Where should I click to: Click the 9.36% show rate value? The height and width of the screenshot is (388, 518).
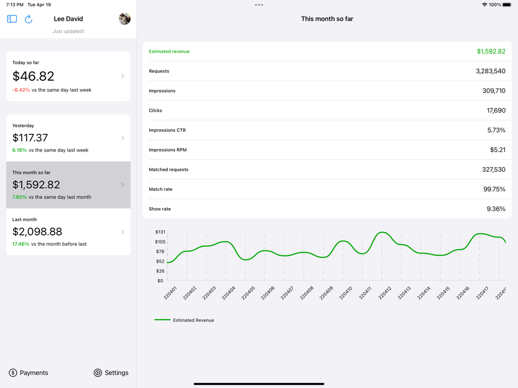point(496,209)
